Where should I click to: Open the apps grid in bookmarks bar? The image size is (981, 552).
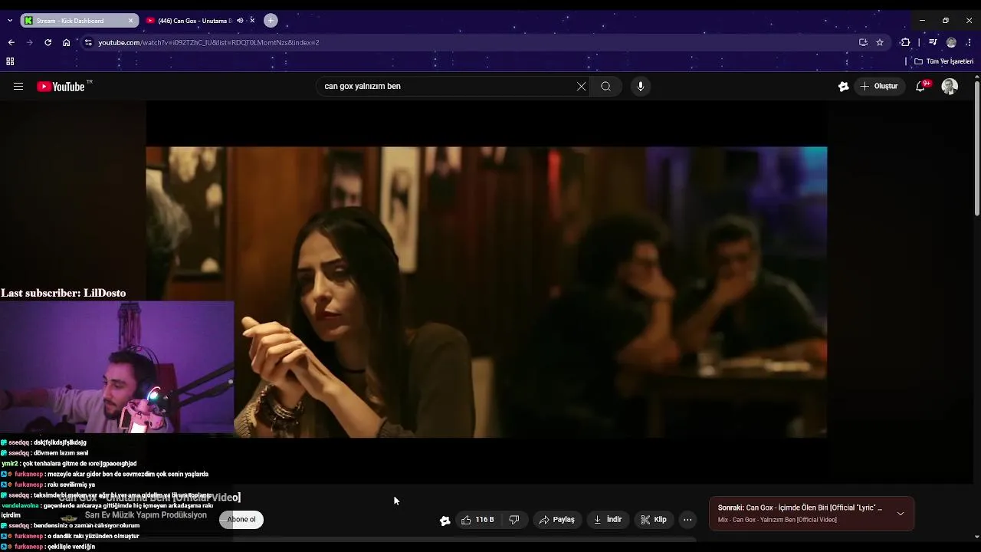[10, 61]
